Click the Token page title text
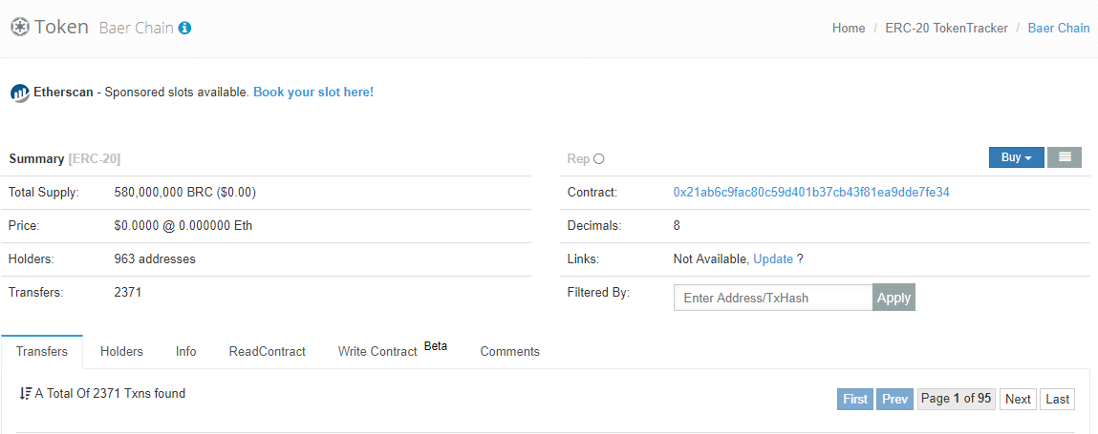The height and width of the screenshot is (434, 1098). [x=61, y=28]
